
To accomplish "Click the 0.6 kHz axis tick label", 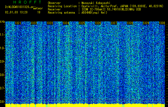I will pyautogui.click(x=2, y=102).
